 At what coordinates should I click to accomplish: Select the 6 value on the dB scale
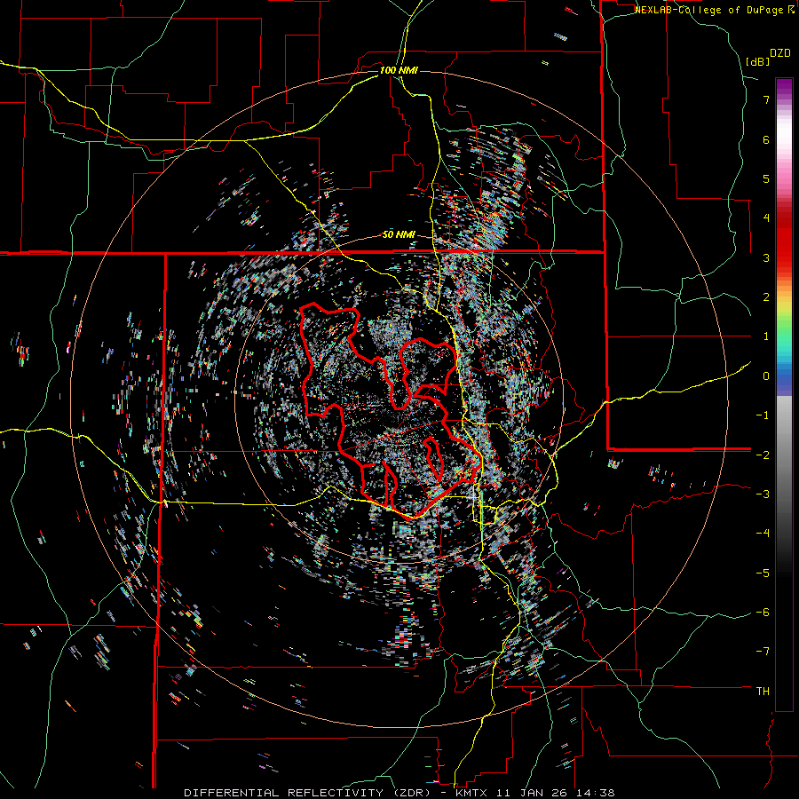pos(766,139)
